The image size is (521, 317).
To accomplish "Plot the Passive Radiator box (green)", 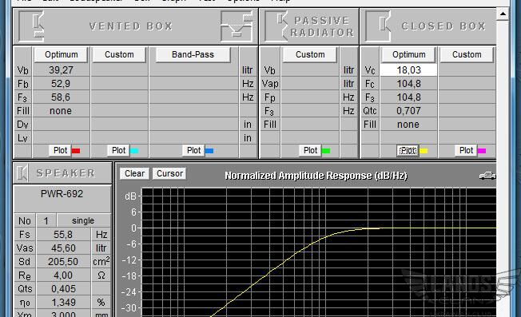I will pos(310,150).
